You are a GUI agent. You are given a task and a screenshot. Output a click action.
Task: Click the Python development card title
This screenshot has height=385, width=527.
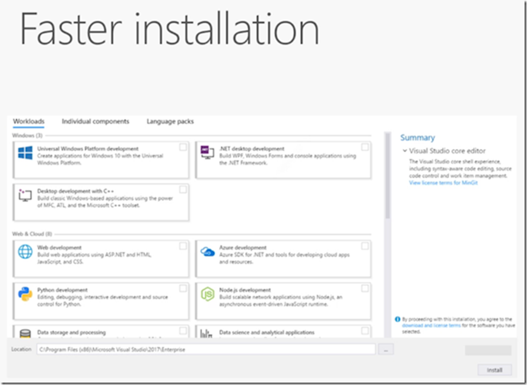click(62, 289)
